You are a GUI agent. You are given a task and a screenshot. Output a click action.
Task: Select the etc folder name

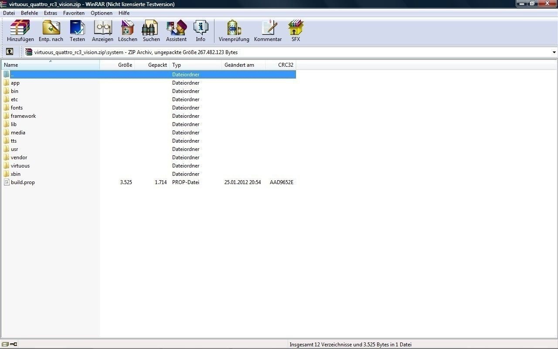[x=14, y=99]
